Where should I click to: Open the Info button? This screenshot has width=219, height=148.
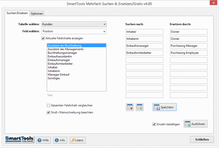tap(60, 140)
